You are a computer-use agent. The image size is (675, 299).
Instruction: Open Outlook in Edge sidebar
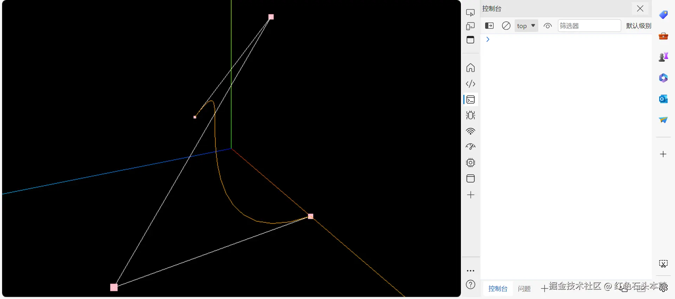[x=663, y=99]
